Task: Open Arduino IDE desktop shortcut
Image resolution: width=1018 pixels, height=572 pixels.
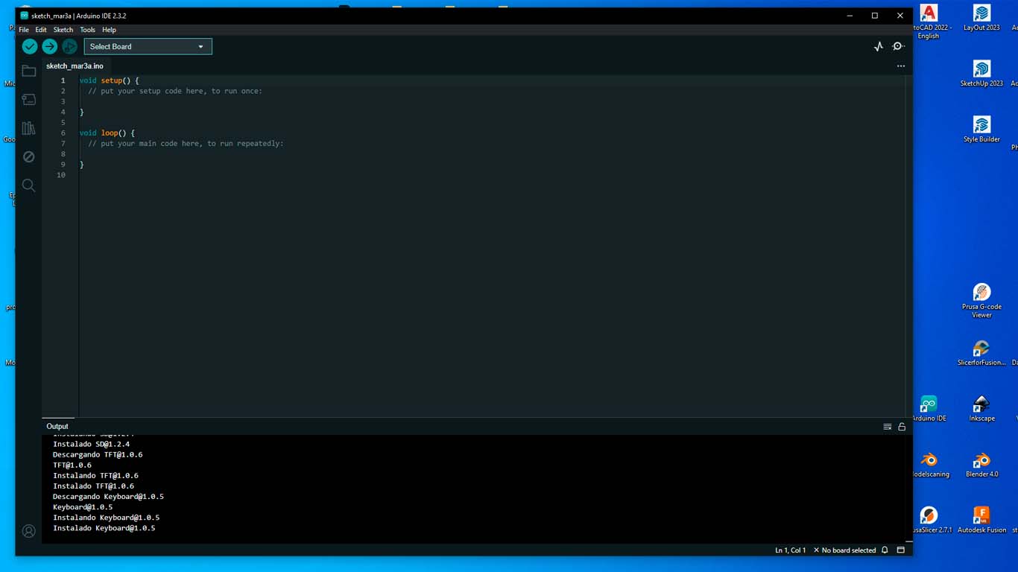Action: pyautogui.click(x=929, y=409)
